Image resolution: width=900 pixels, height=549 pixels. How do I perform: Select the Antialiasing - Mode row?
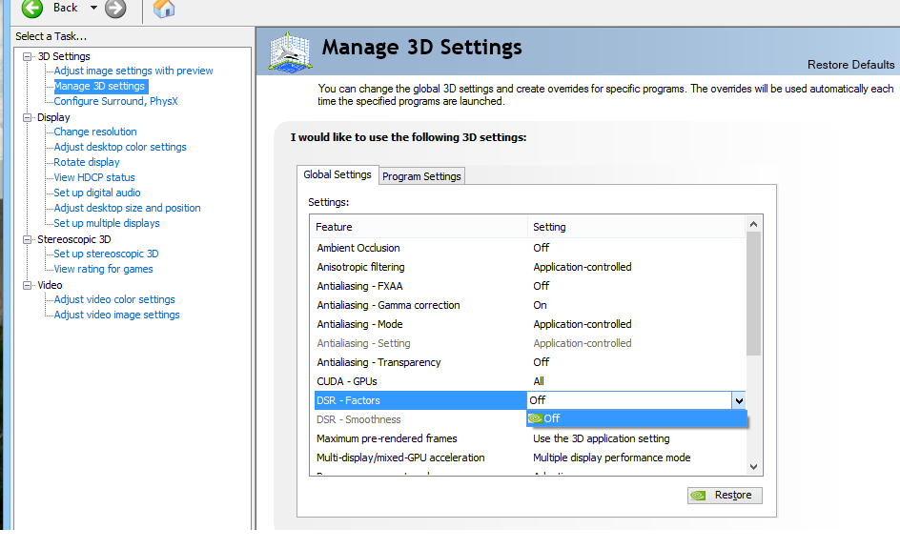click(x=528, y=324)
